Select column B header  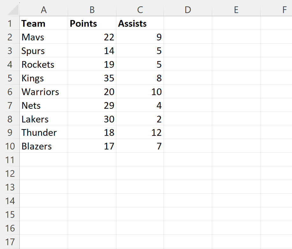pos(92,10)
